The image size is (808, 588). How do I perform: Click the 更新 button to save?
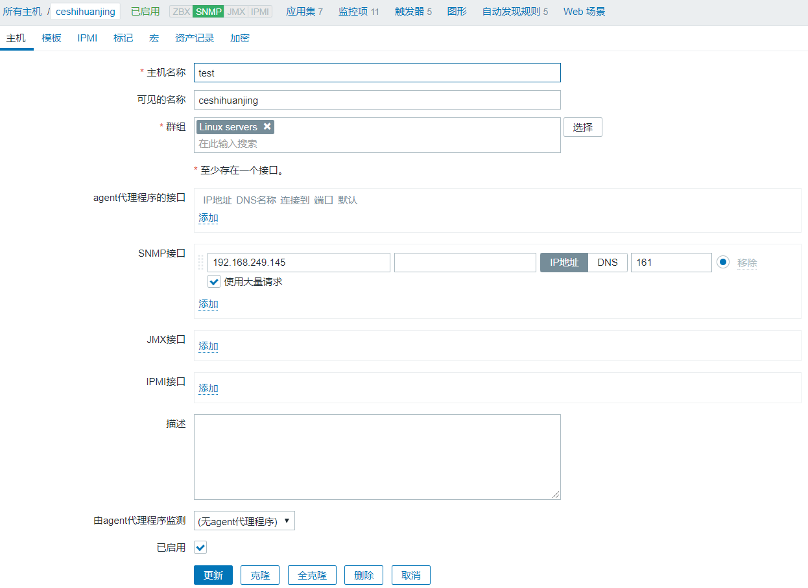pos(213,575)
